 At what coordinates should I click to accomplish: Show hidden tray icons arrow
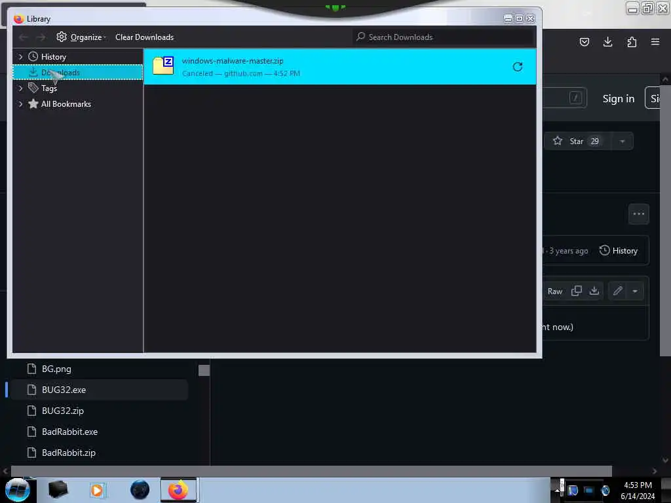(557, 490)
